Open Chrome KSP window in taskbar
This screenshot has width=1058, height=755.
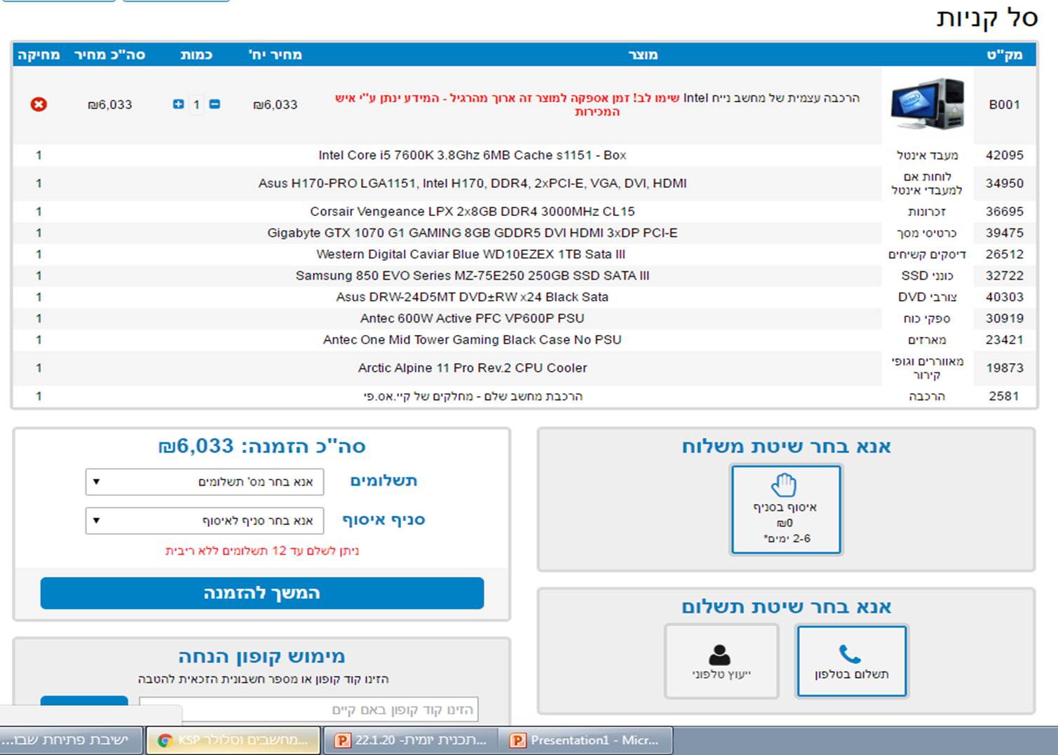point(233,740)
